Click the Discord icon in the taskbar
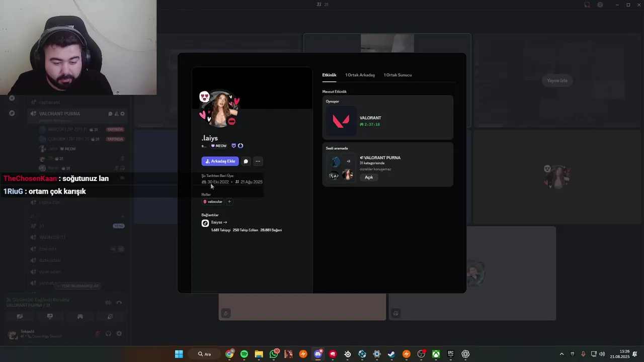644x362 pixels. pyautogui.click(x=318, y=354)
